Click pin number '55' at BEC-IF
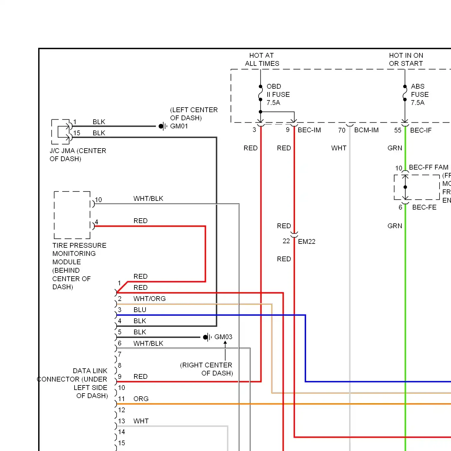The image size is (451, 451). 398,130
